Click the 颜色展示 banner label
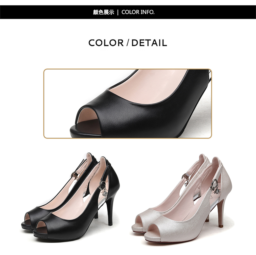This screenshot has height=255, width=256. pyautogui.click(x=103, y=12)
